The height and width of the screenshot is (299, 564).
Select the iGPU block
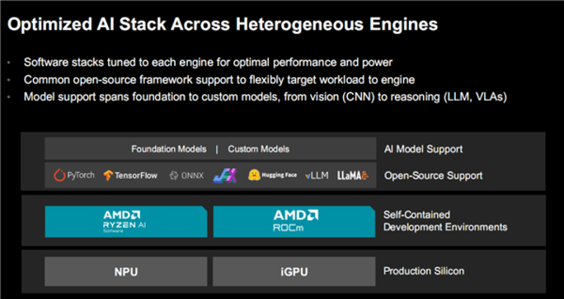(x=294, y=271)
